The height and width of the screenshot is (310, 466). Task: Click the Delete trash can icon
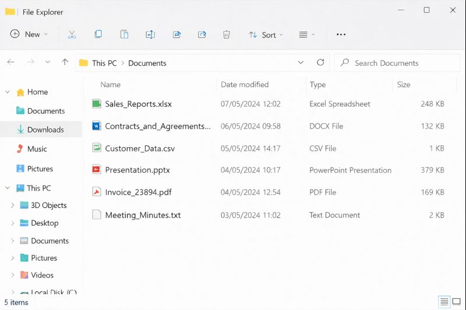(227, 35)
